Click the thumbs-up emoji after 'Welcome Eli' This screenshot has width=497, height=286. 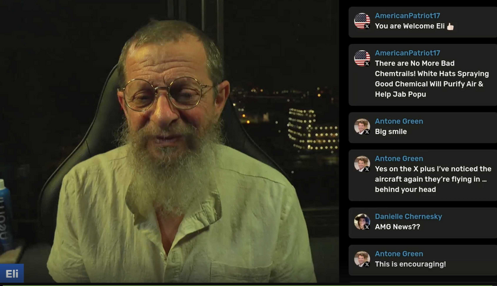(x=450, y=27)
